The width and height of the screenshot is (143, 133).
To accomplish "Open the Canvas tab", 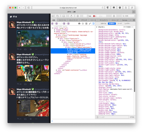I will tap(125, 20).
